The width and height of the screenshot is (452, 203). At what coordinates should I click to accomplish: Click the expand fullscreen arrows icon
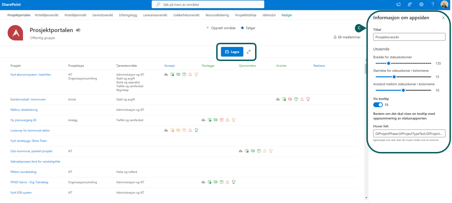[x=249, y=52]
